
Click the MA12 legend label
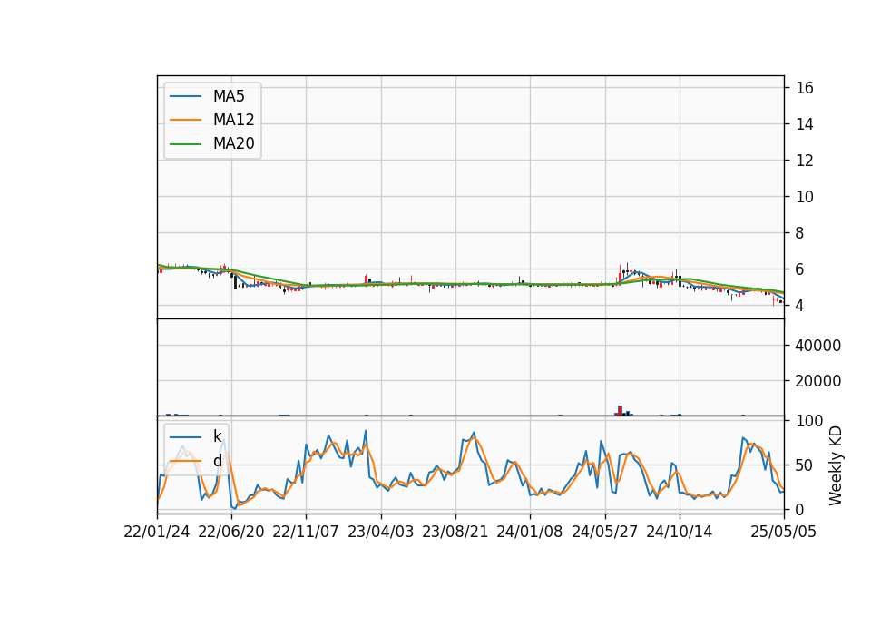click(233, 120)
